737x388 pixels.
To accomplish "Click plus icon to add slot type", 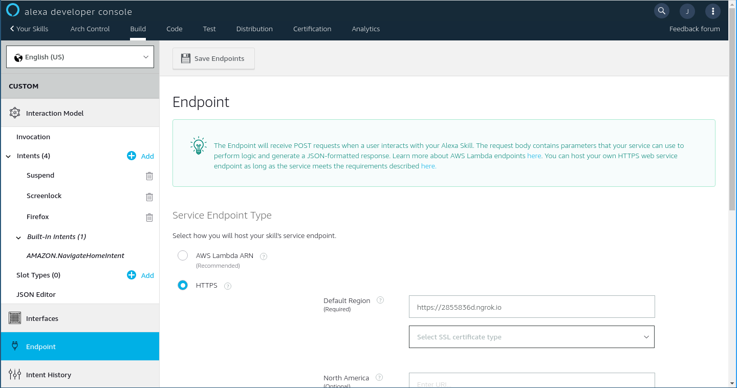I will point(132,275).
